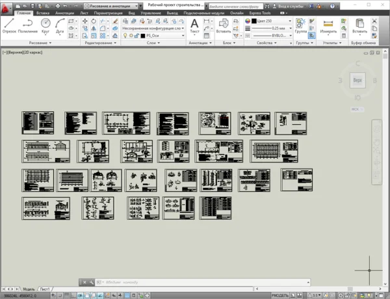Open the Вставка ribbon tab
The height and width of the screenshot is (299, 390).
pyautogui.click(x=43, y=12)
